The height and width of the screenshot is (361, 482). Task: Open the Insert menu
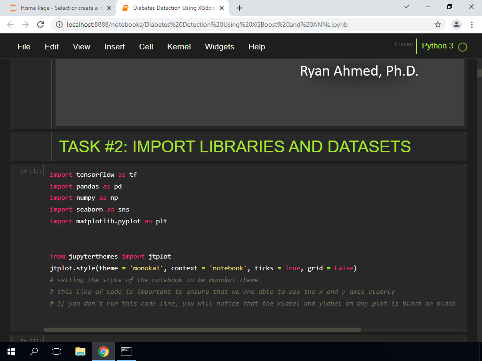115,47
